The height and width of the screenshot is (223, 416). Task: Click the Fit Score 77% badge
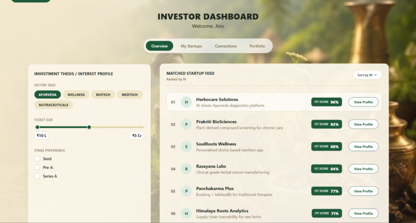[327, 191]
